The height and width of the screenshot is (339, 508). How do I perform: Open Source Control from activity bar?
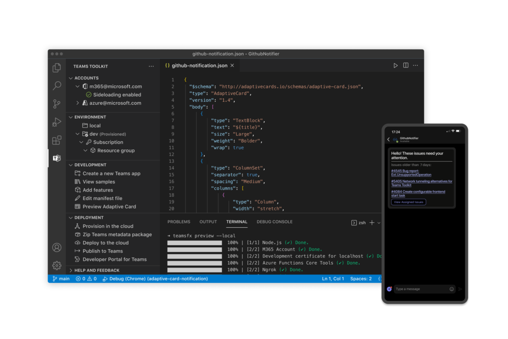[57, 103]
